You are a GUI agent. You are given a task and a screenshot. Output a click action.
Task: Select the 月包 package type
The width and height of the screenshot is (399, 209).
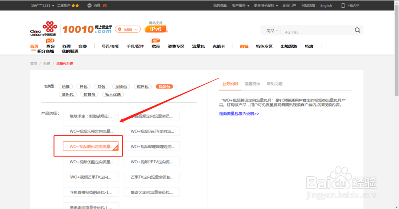pos(101,87)
